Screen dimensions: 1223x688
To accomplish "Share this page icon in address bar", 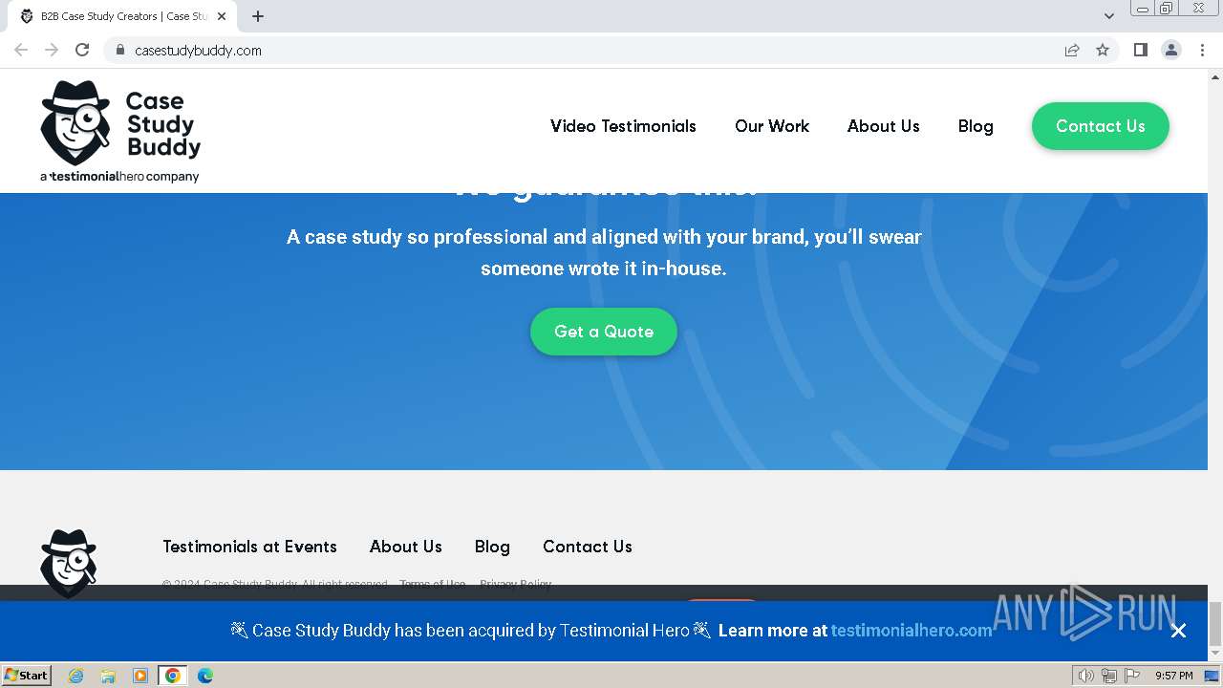I will (x=1072, y=50).
